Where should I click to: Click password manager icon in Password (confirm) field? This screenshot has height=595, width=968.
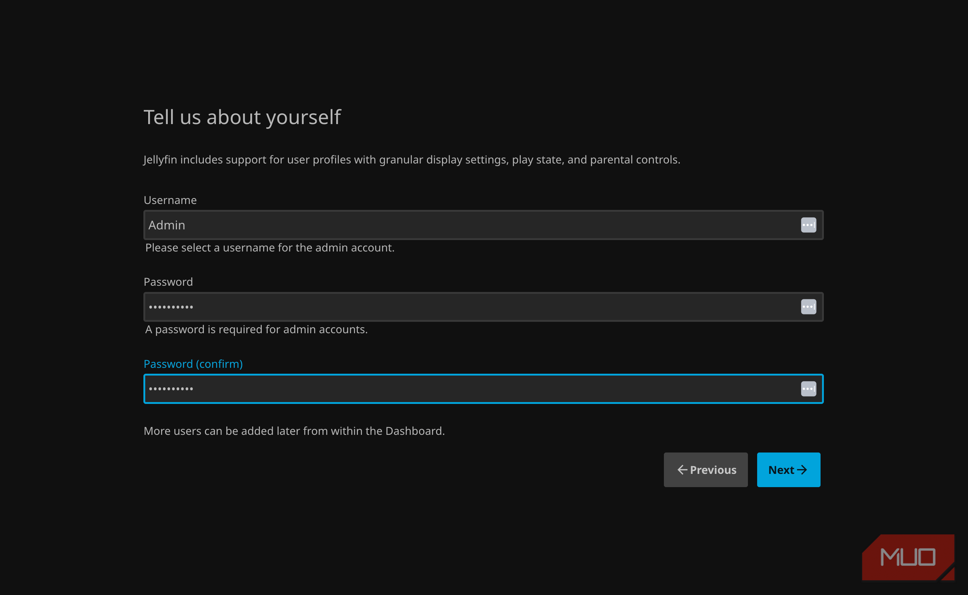[x=808, y=389]
